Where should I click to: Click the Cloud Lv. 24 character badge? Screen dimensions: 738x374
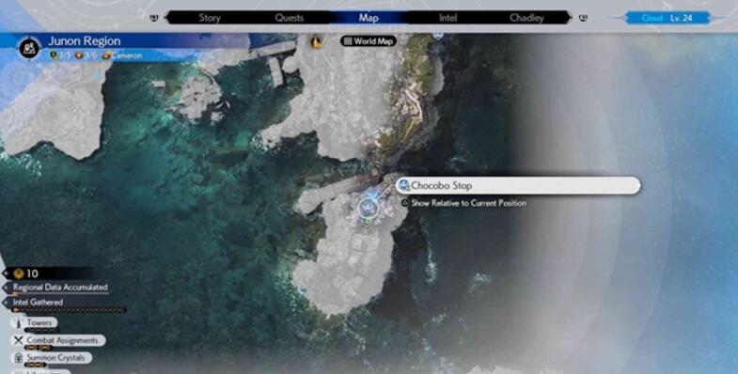coord(668,18)
